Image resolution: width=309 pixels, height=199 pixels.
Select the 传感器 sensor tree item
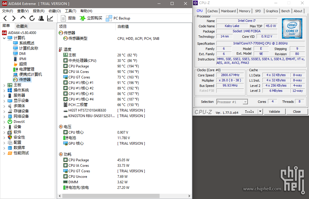22,80
